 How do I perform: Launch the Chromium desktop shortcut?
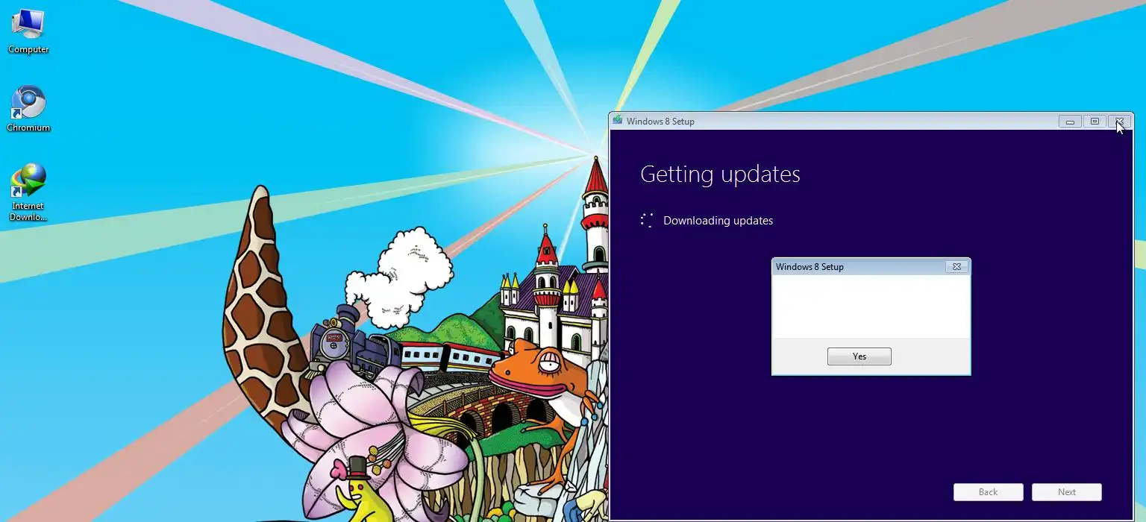point(28,109)
